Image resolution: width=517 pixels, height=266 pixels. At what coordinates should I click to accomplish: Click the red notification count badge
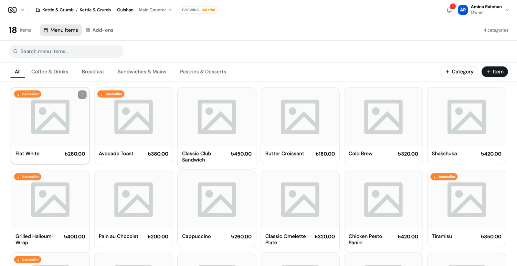(453, 6)
